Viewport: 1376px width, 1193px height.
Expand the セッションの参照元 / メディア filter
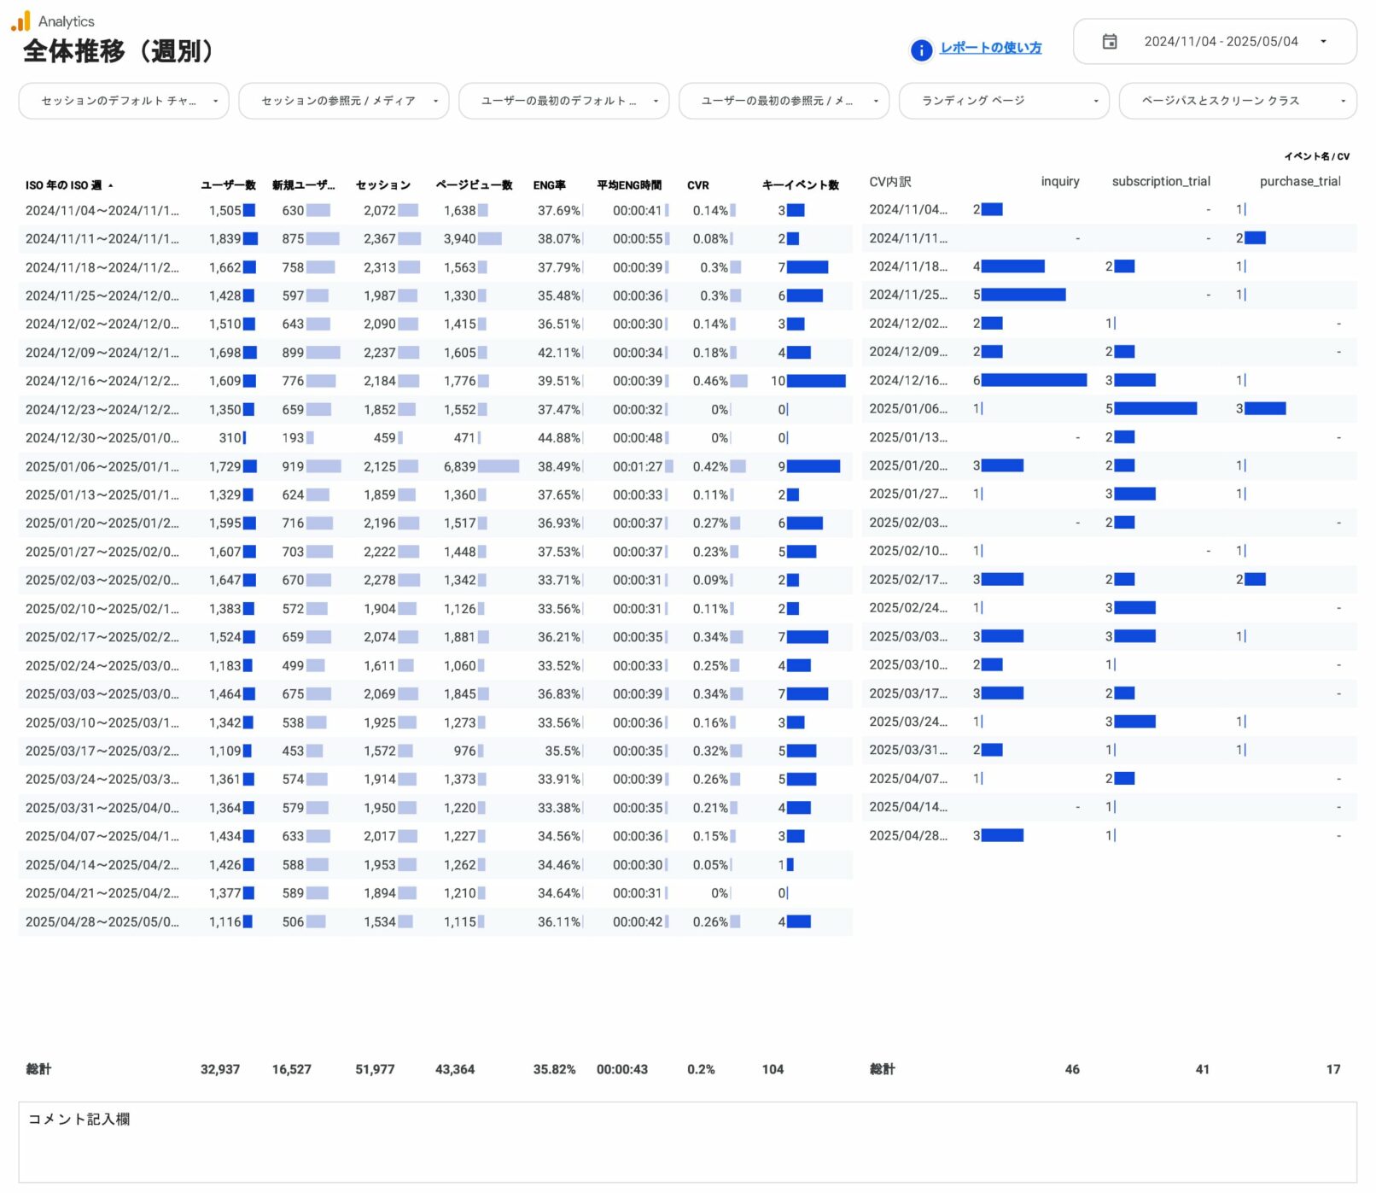(x=343, y=101)
